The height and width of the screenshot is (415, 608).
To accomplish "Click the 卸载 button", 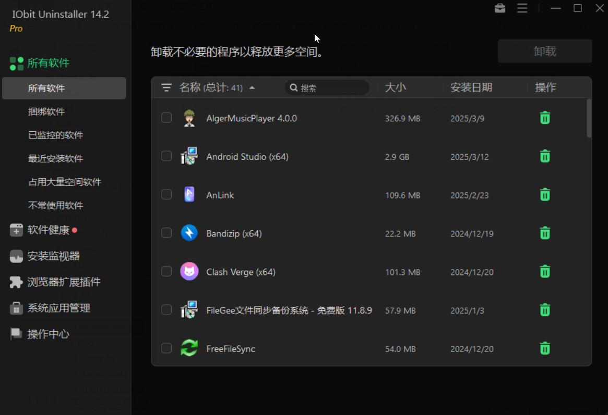I will 545,51.
